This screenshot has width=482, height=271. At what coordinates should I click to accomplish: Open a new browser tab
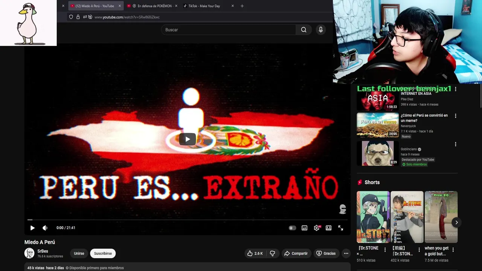242,6
